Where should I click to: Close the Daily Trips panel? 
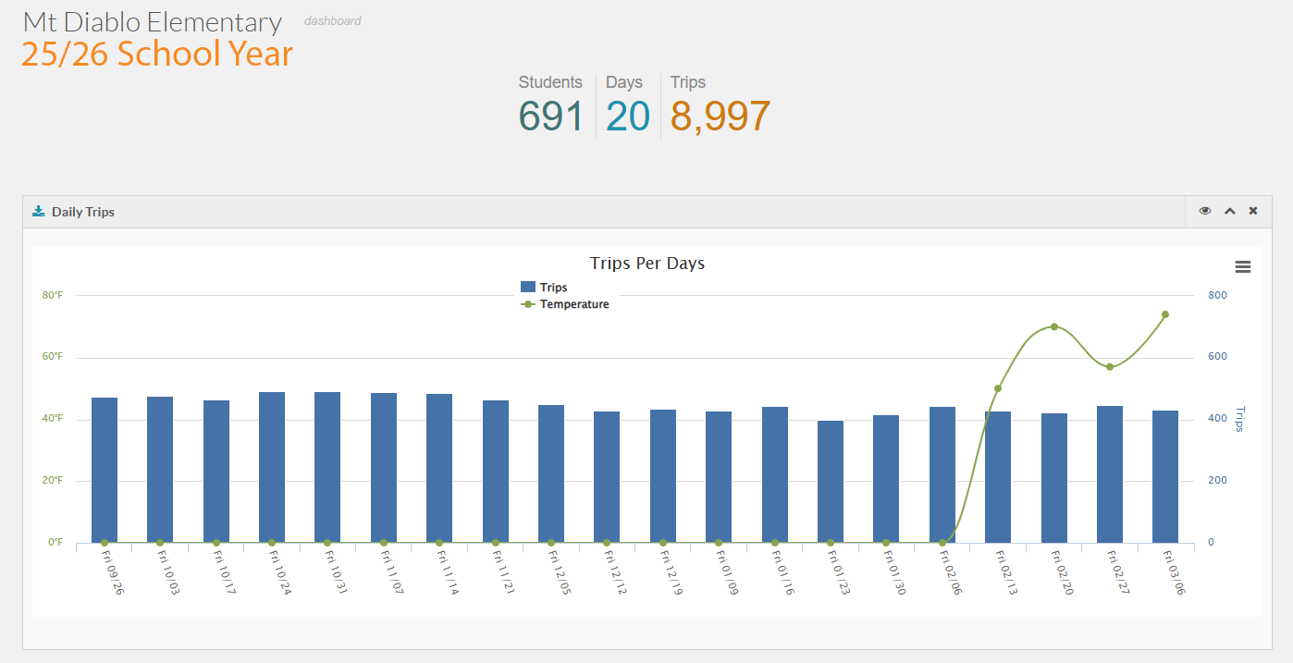click(x=1253, y=211)
